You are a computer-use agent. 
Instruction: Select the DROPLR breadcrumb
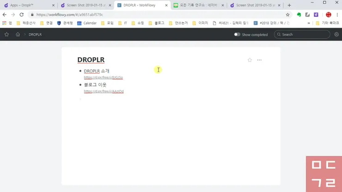click(x=35, y=35)
